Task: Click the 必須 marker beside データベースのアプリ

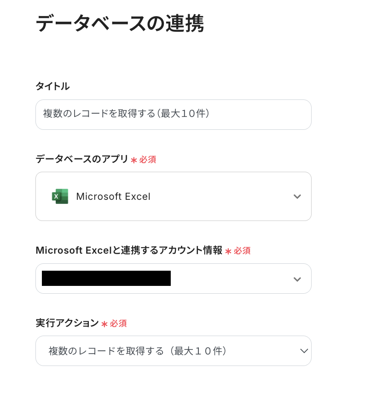Action: (148, 160)
